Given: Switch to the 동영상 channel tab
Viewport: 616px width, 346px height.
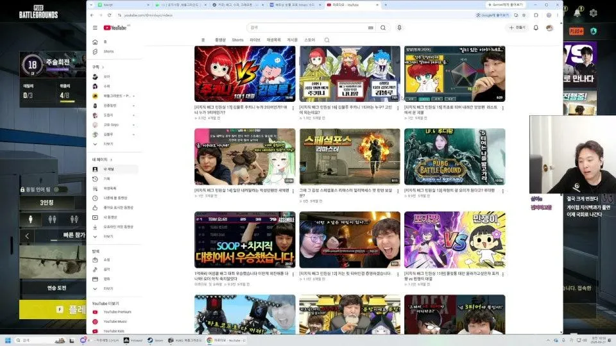Looking at the screenshot, I should pos(220,40).
